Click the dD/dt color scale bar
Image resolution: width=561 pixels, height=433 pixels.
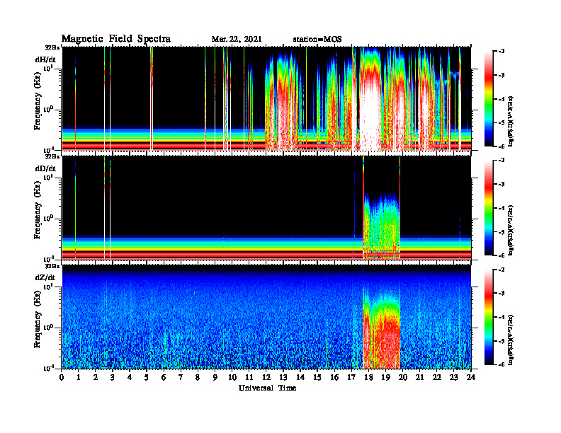pyautogui.click(x=489, y=208)
